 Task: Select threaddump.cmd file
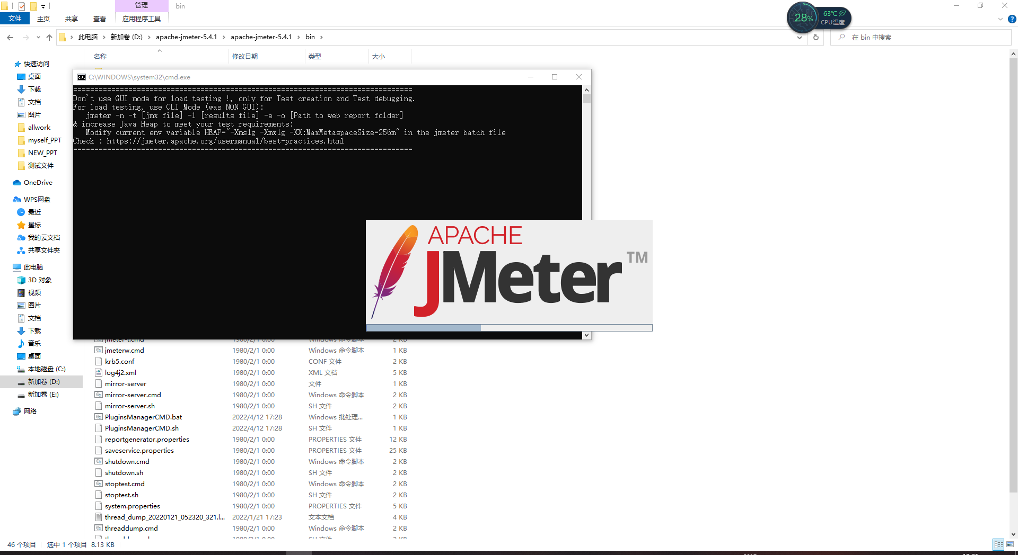(131, 529)
